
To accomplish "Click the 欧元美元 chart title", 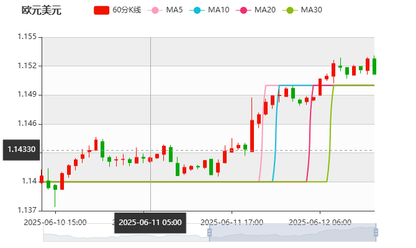I will coord(42,11).
